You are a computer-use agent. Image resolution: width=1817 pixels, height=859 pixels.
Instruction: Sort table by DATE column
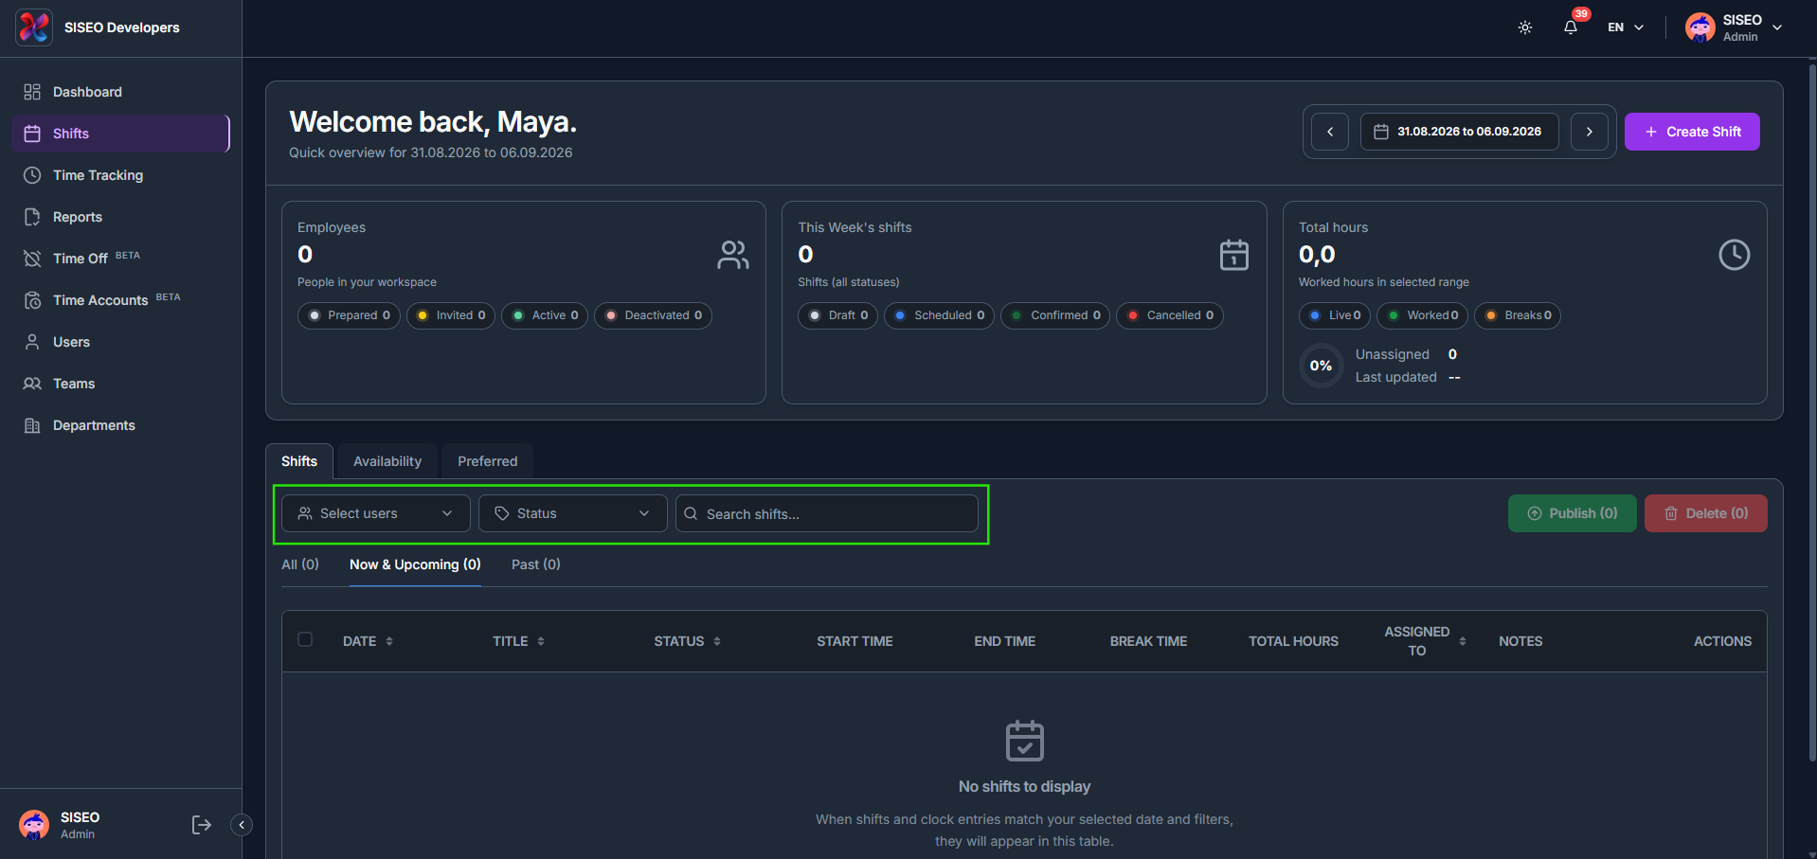[x=368, y=641]
